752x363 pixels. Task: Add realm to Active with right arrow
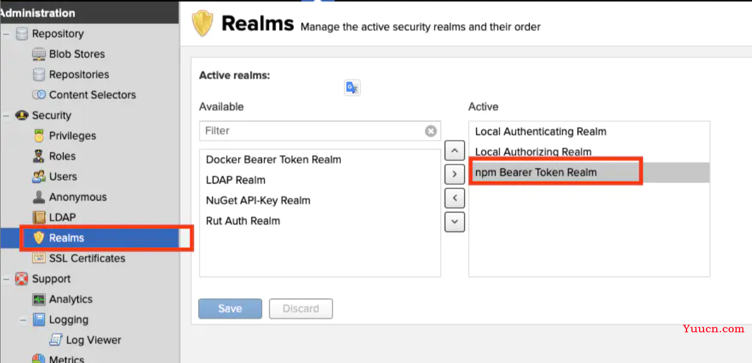(x=455, y=174)
